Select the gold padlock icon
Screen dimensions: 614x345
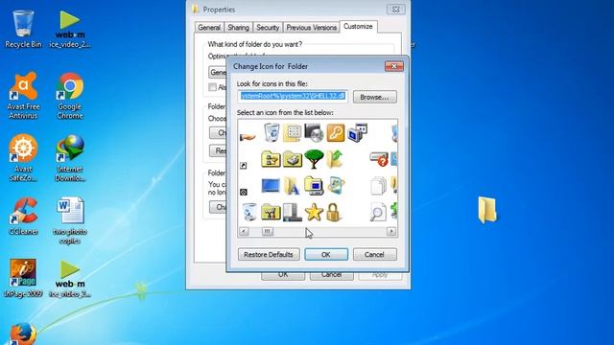coord(333,212)
